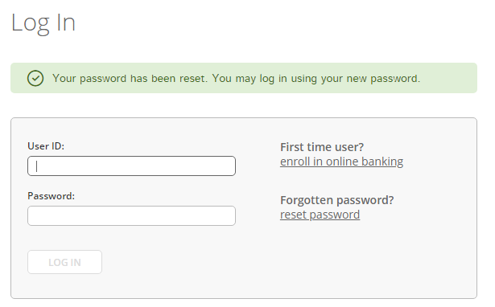
Task: Open the enroll in online banking link
Action: (x=341, y=162)
